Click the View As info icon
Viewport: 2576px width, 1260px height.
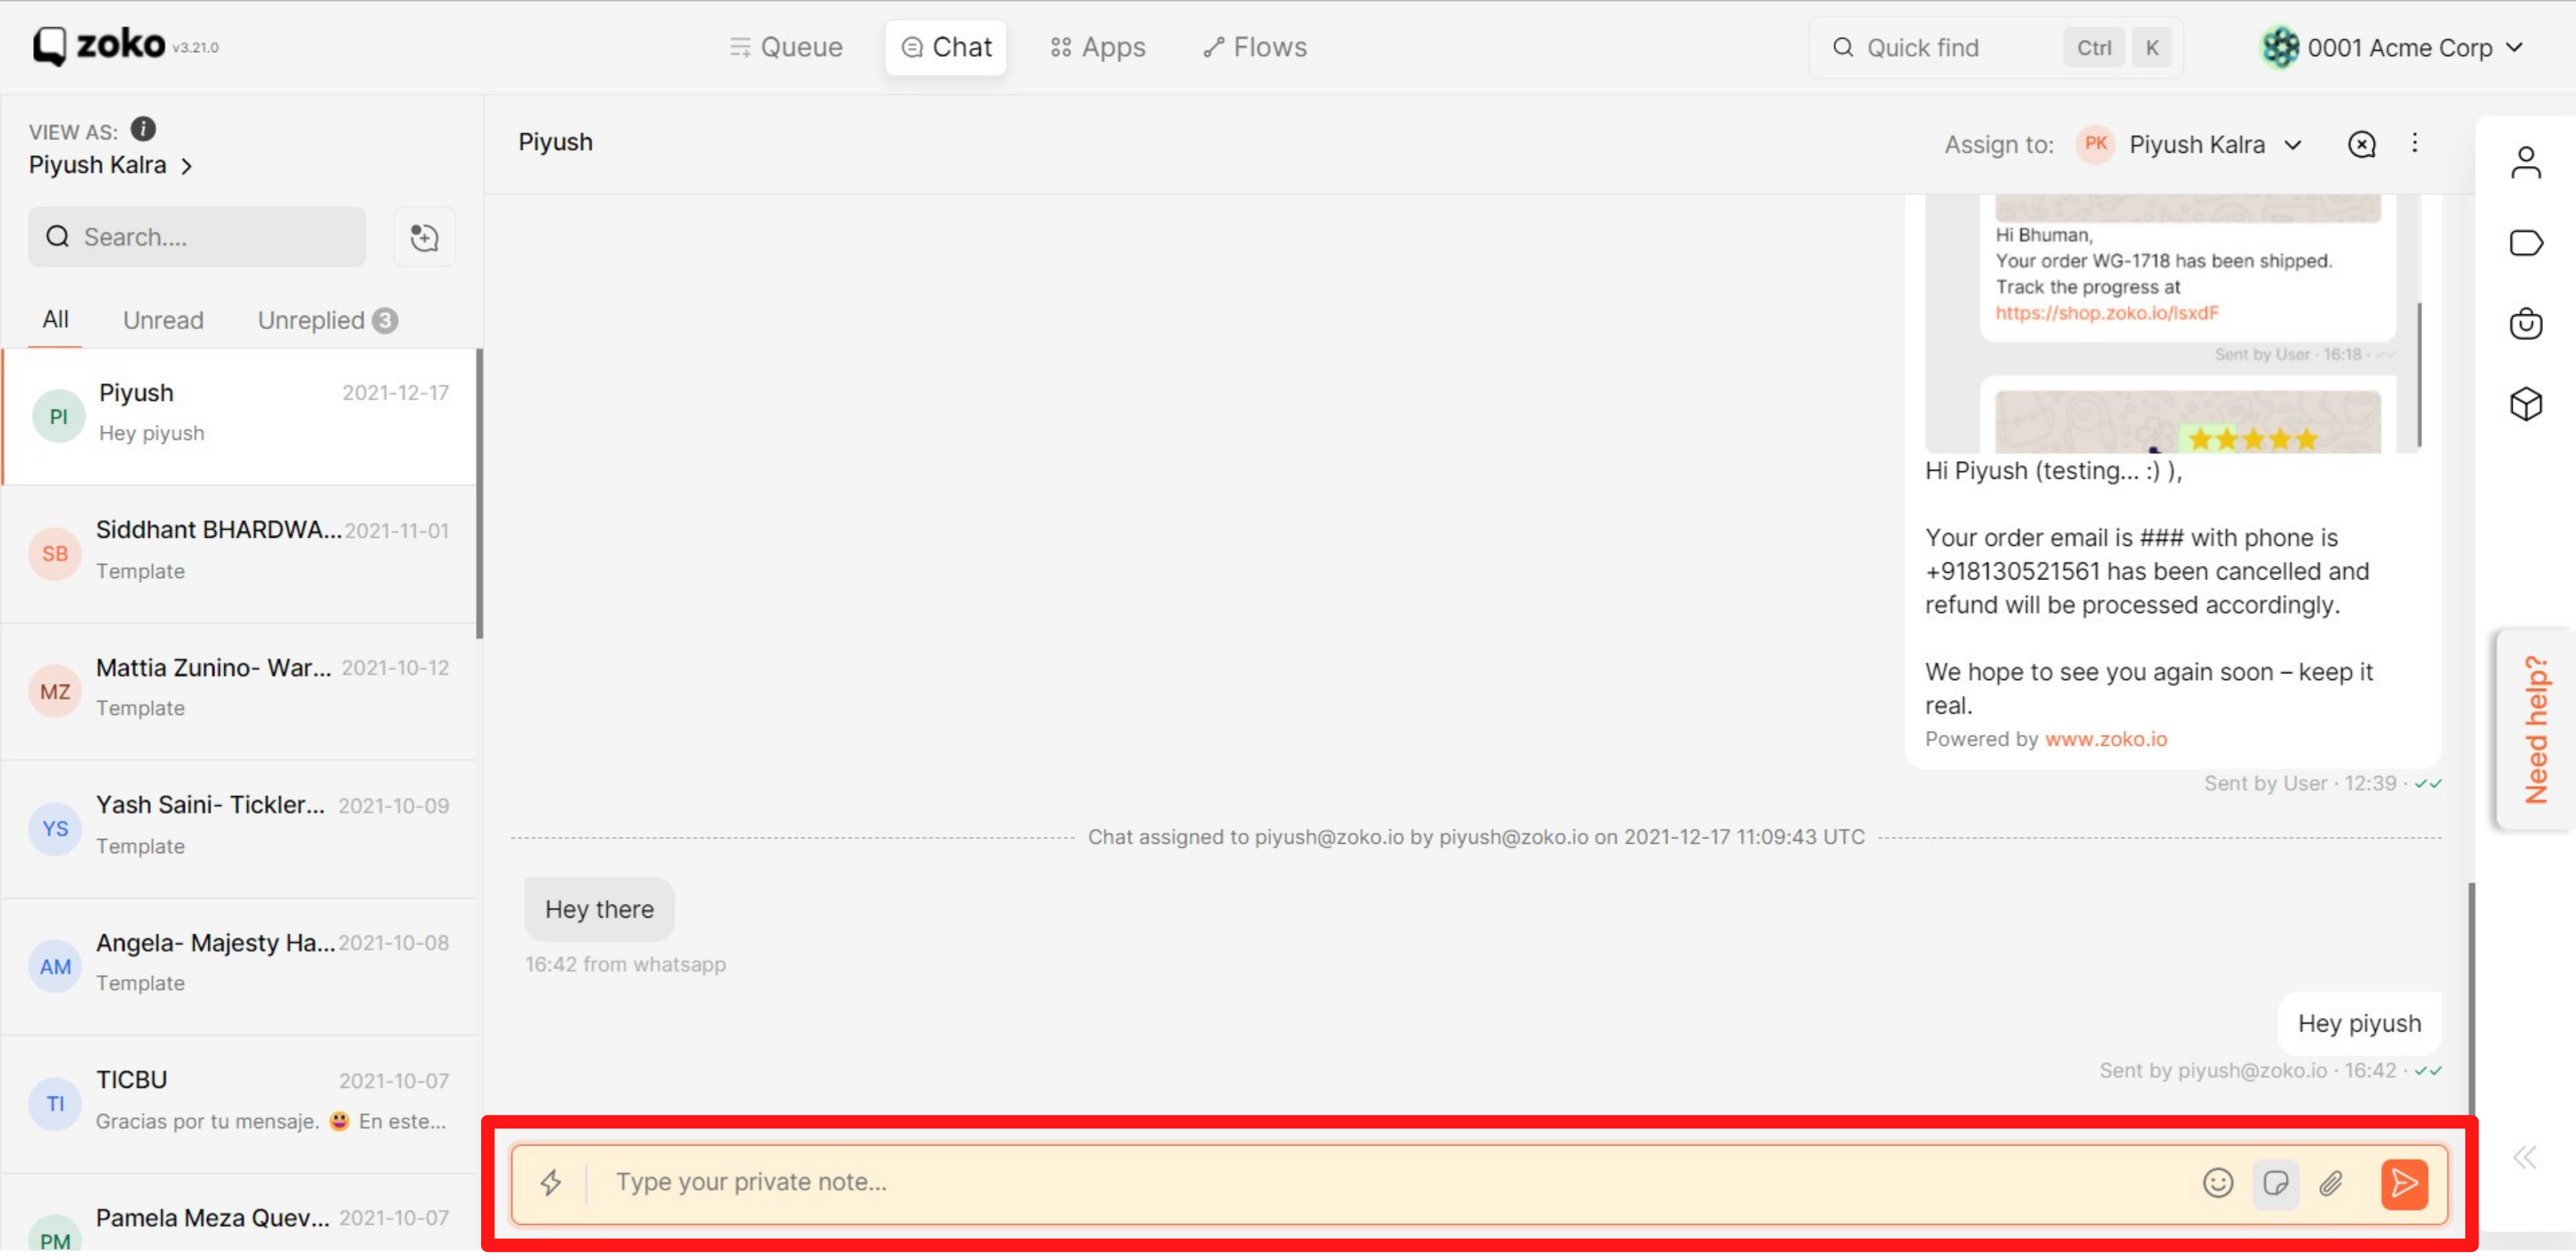pos(144,129)
